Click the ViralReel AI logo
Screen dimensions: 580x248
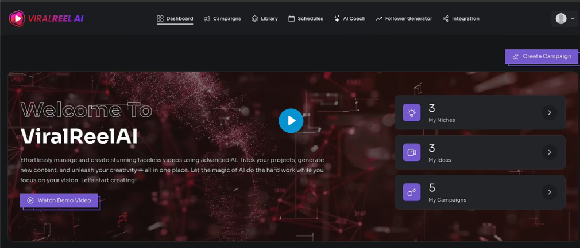coord(47,18)
